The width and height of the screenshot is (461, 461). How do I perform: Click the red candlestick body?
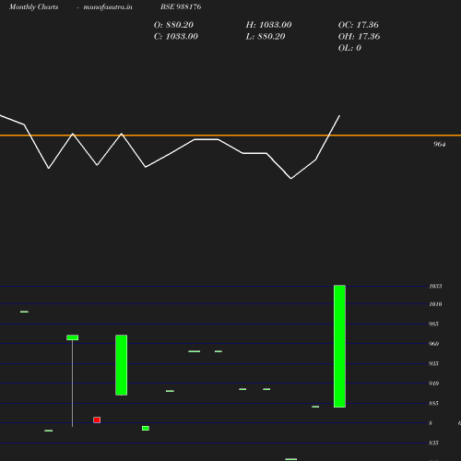[x=97, y=420]
